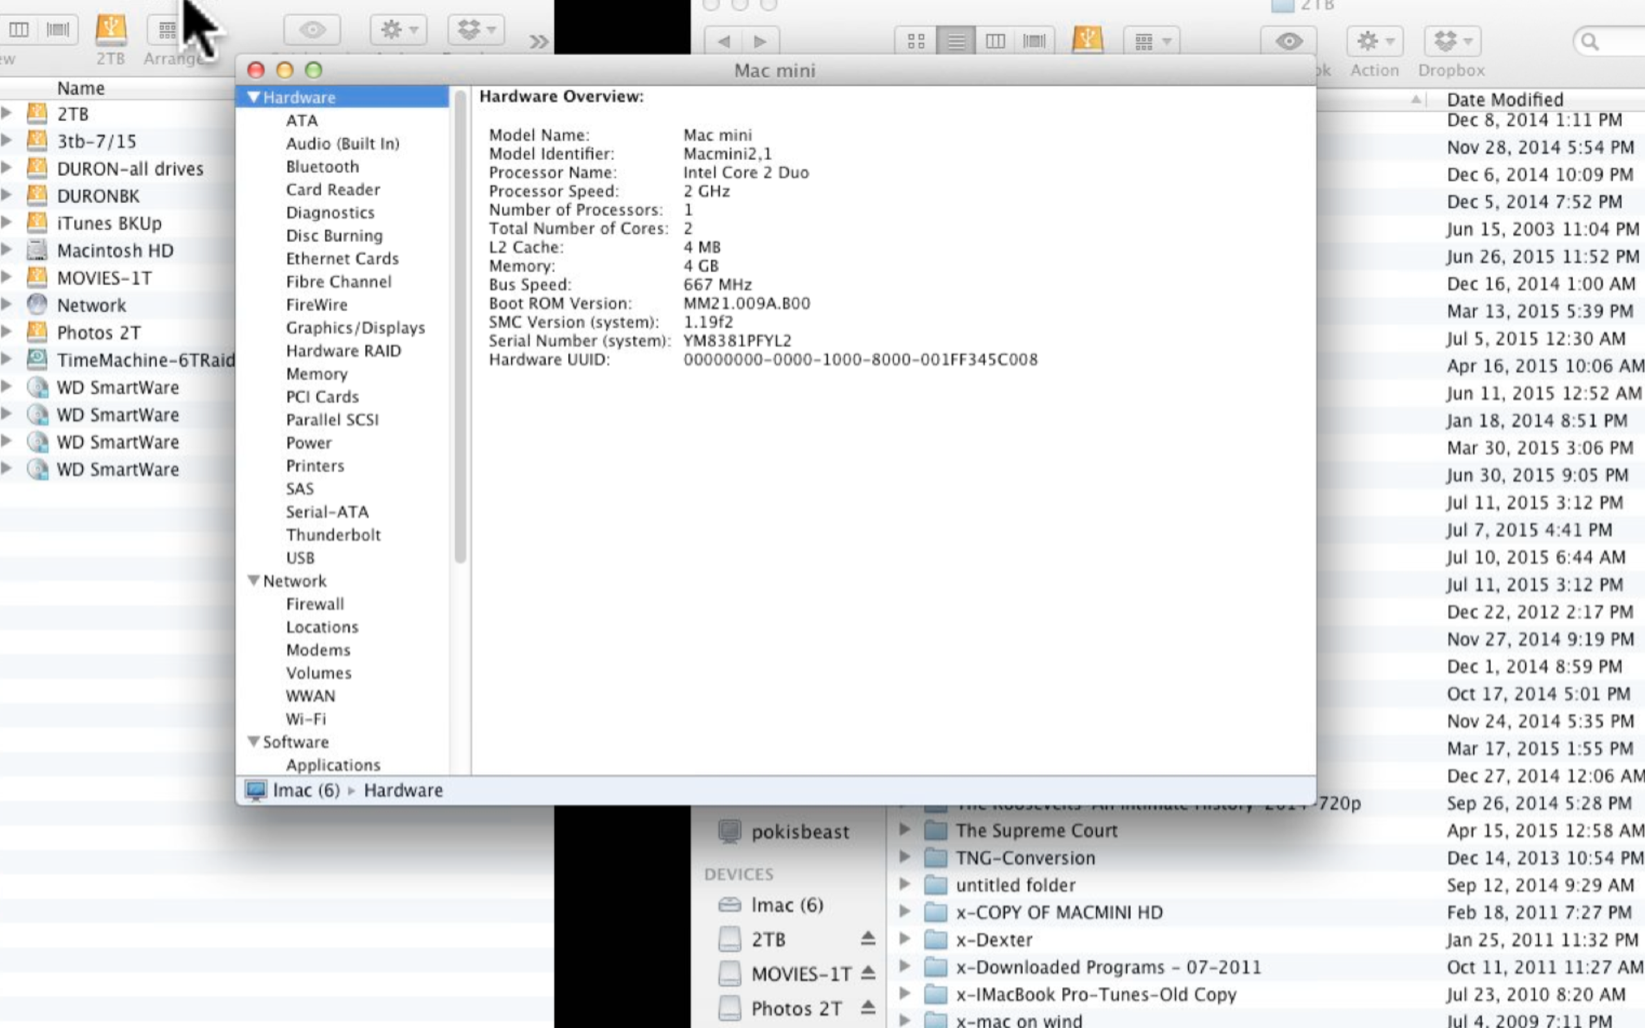
Task: Click the 3tb-7/15 drive icon
Action: coord(37,141)
